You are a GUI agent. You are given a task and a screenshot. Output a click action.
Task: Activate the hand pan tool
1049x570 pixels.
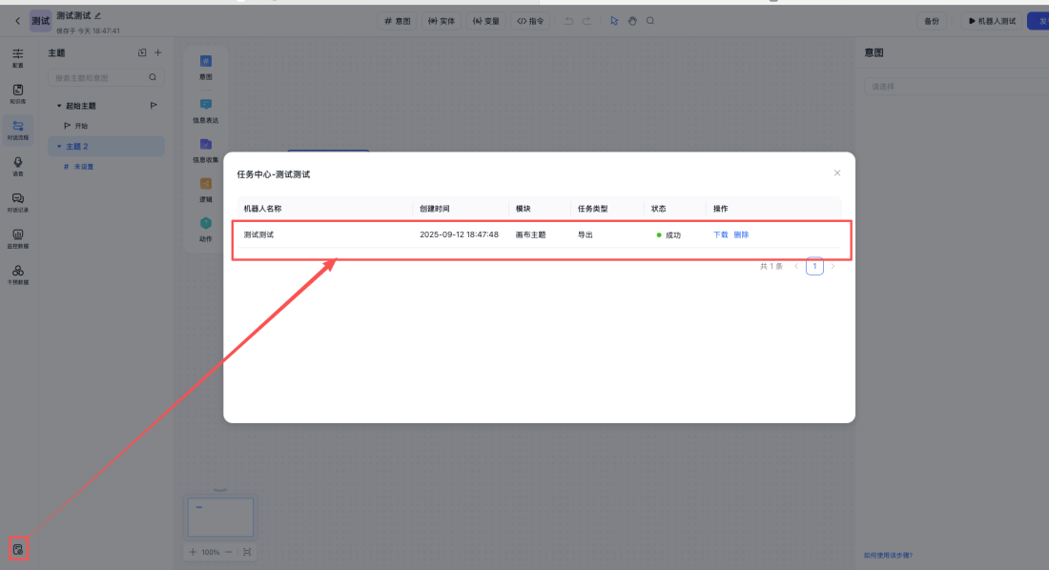pyautogui.click(x=632, y=20)
